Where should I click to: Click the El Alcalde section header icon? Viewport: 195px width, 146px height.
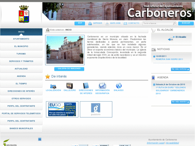[x=153, y=30]
